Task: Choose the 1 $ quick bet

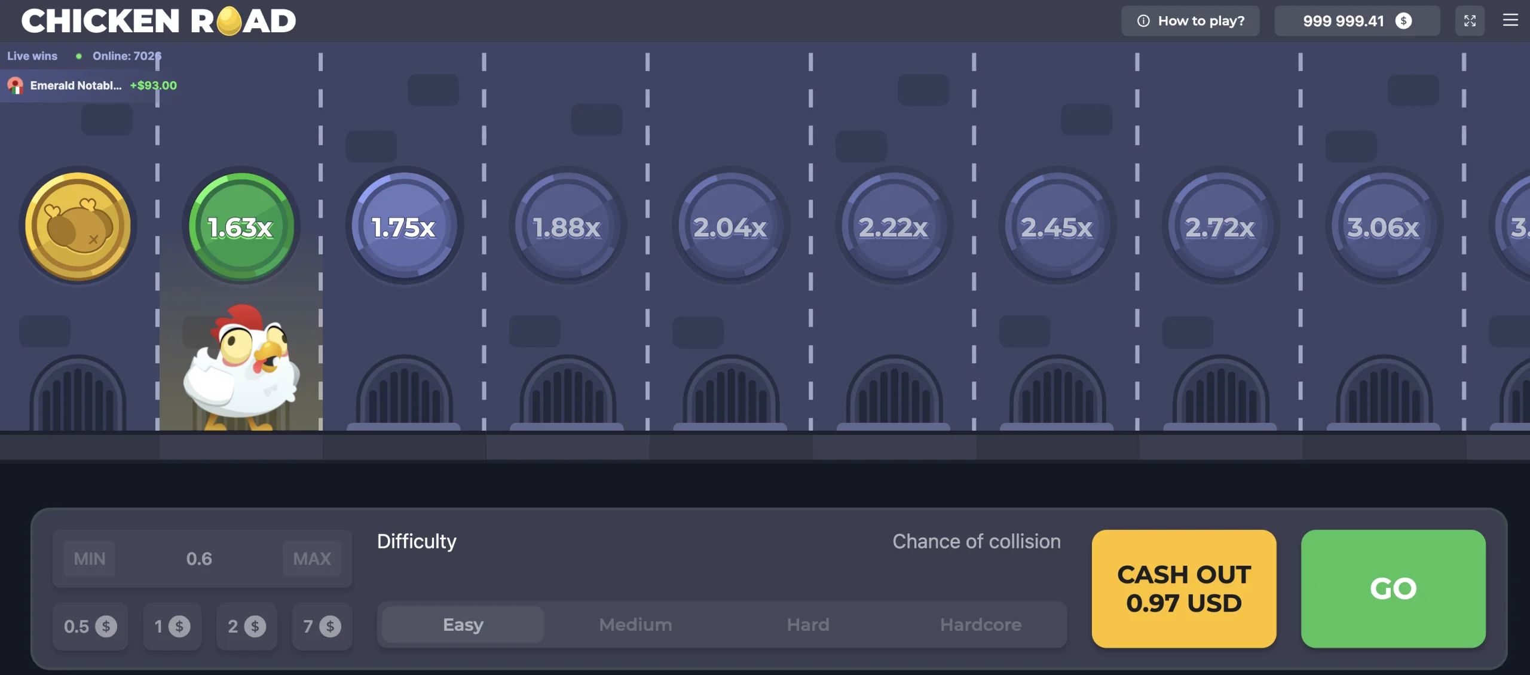Action: [172, 626]
